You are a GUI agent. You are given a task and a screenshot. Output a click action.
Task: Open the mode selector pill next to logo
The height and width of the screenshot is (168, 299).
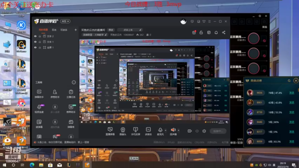[x=65, y=21]
